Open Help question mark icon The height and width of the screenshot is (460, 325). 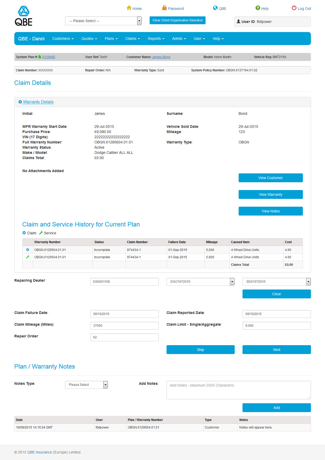coord(258,8)
